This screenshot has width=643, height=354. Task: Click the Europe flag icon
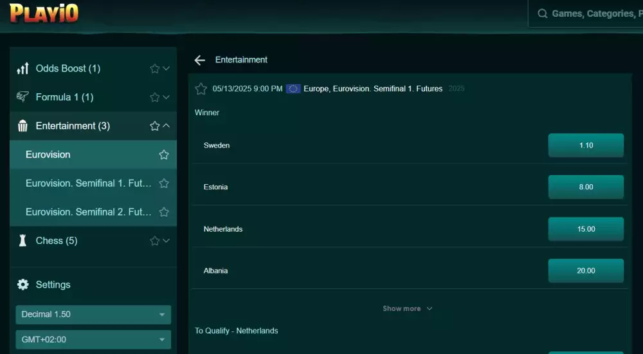pyautogui.click(x=293, y=89)
